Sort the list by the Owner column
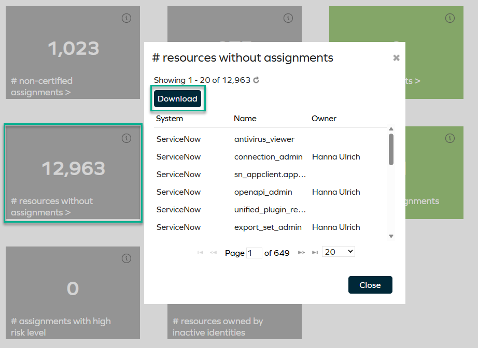This screenshot has width=478, height=348. (324, 118)
